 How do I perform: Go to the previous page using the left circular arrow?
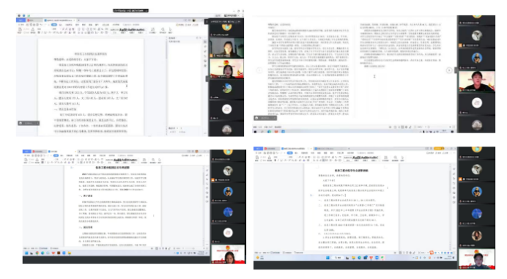click(x=259, y=70)
